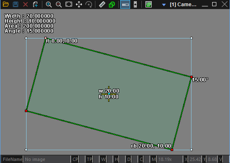230x163 pixels.
Task: Click the 'D' status bar label
Action: tap(129, 159)
